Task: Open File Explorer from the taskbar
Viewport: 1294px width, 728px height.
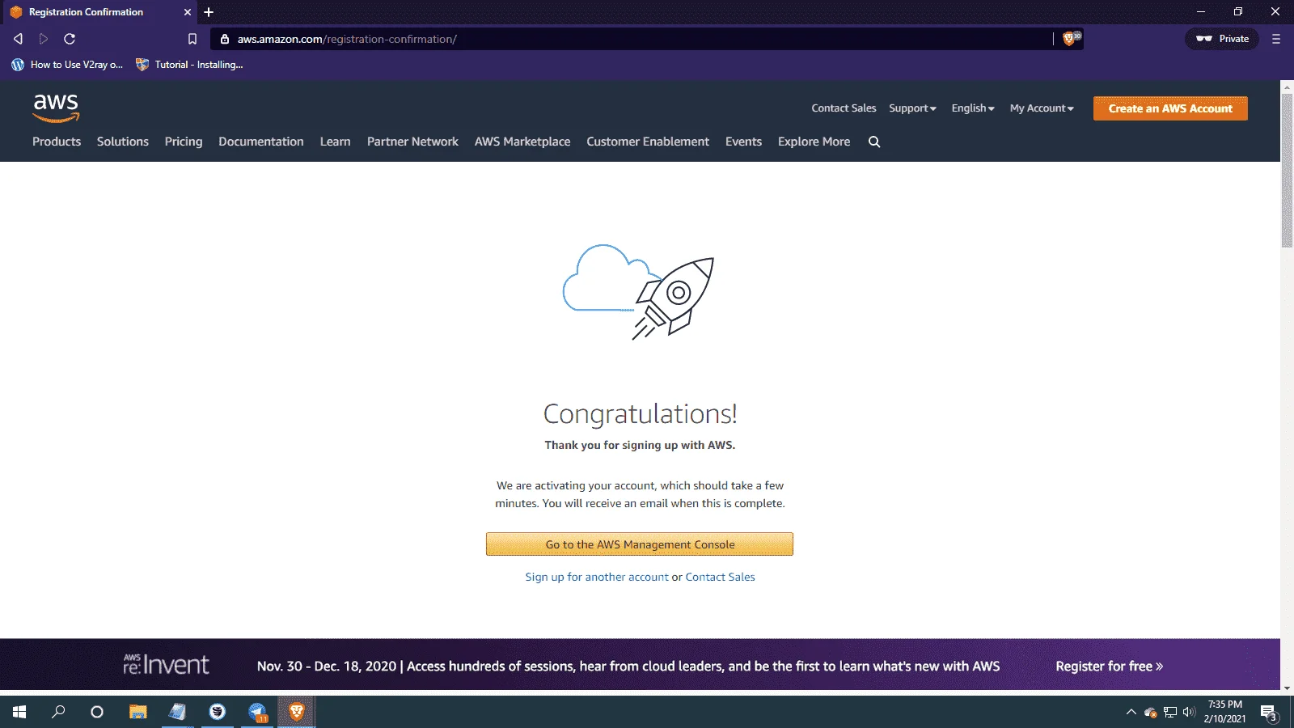Action: (x=138, y=712)
